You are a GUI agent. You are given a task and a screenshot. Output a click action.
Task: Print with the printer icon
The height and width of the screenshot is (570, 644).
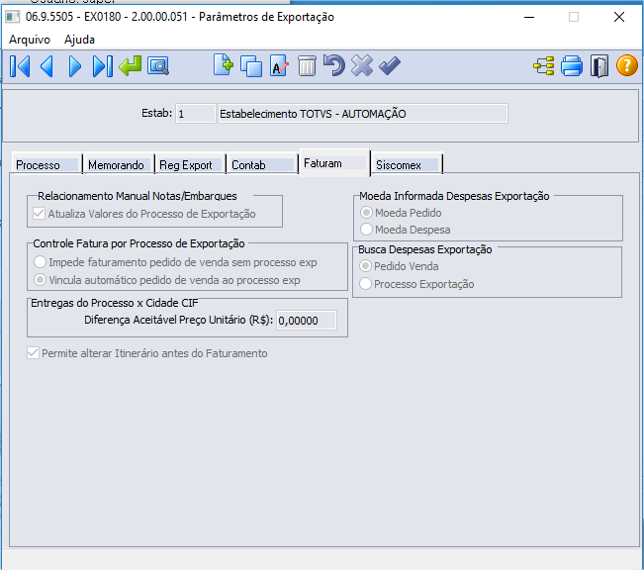[572, 65]
